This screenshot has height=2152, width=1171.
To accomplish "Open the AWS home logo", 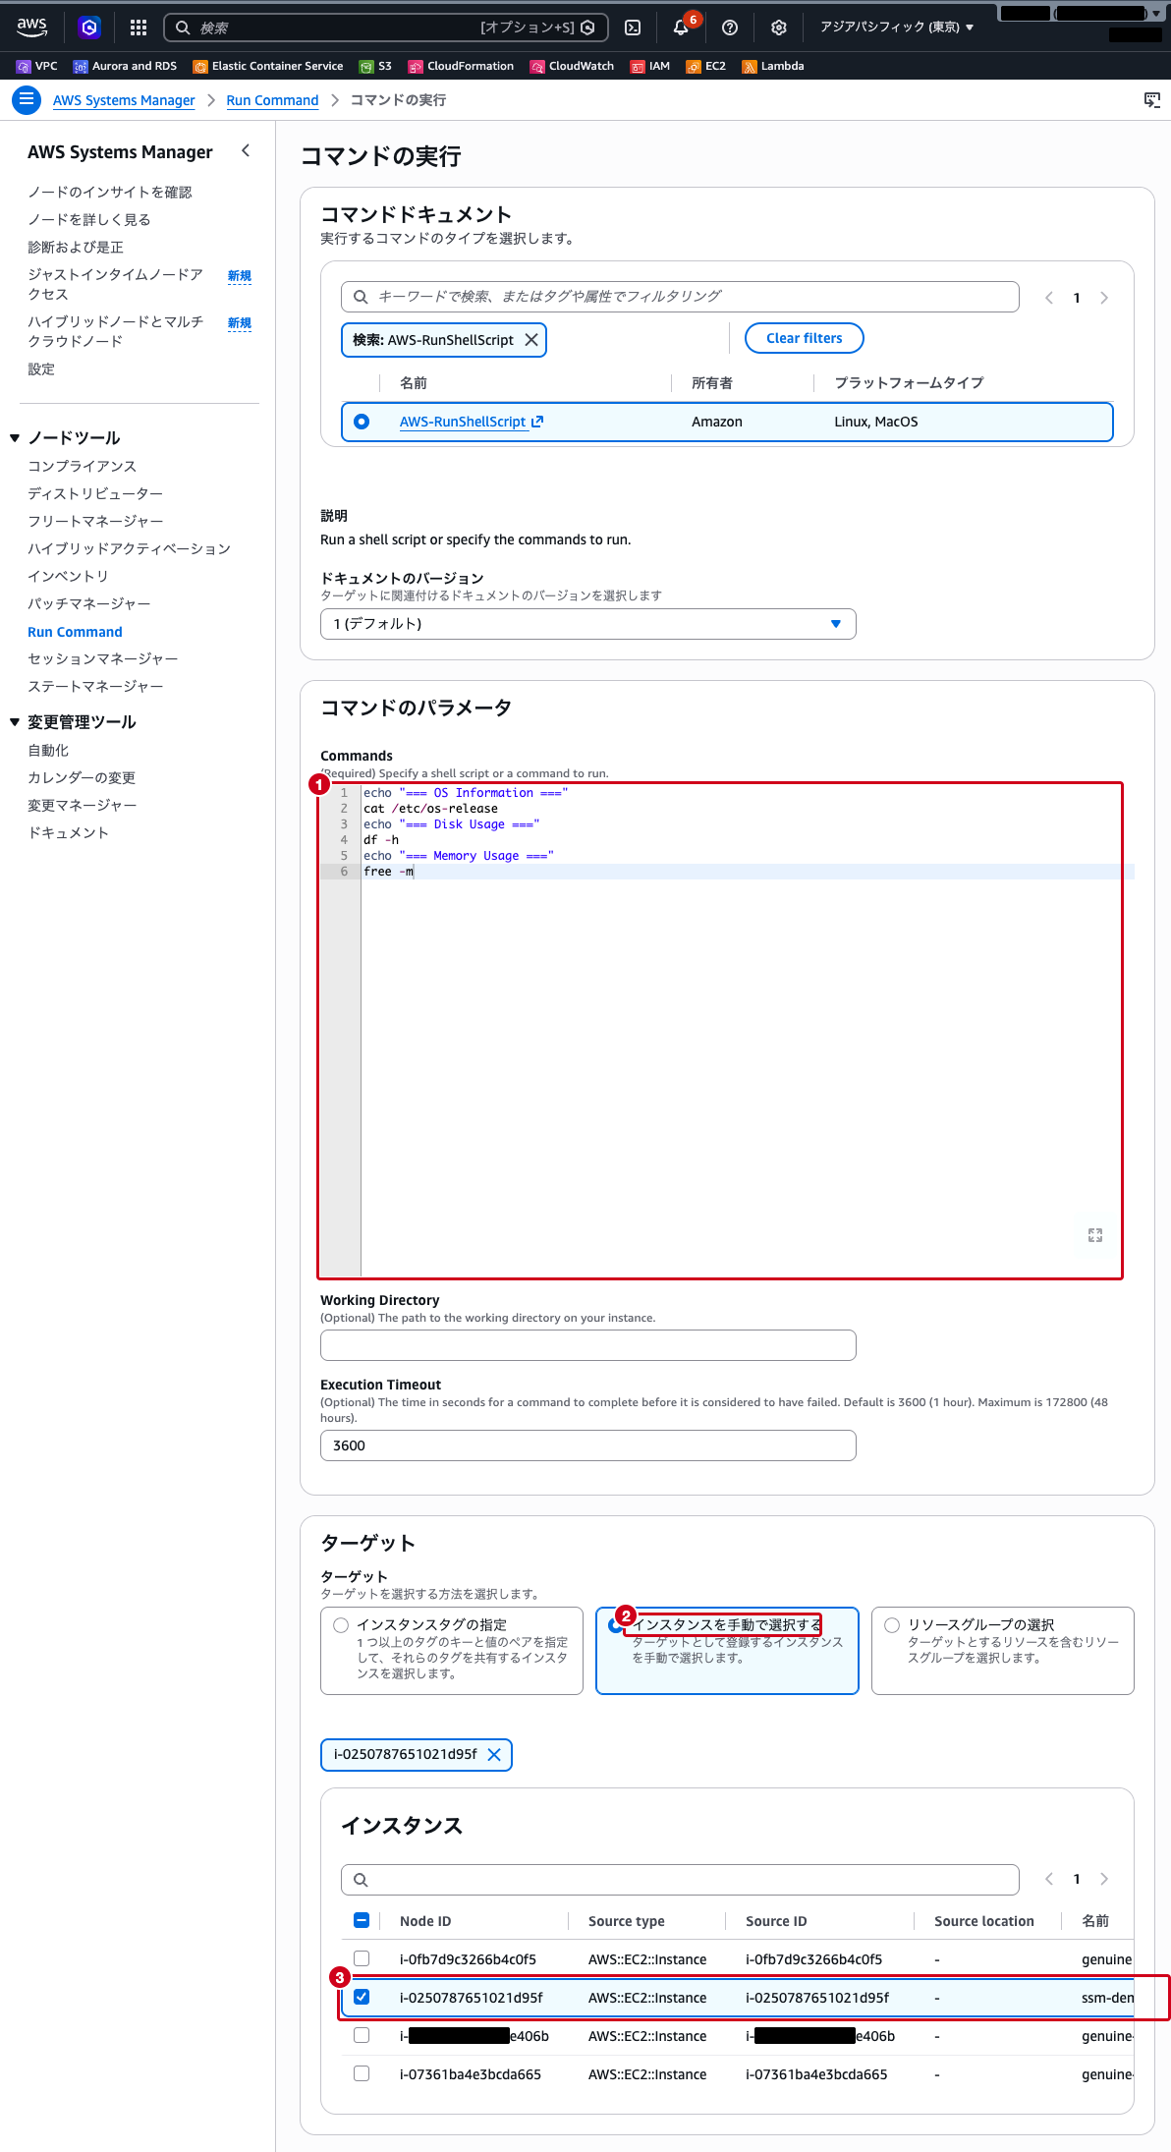I will pyautogui.click(x=32, y=27).
